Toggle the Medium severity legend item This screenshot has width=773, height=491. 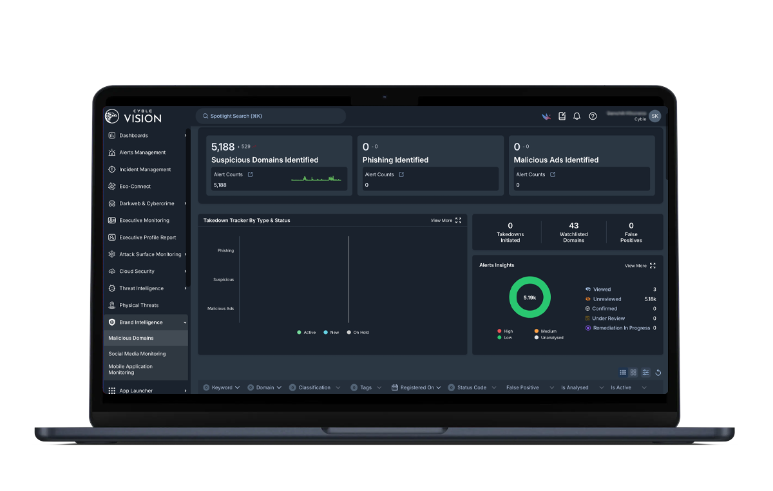click(545, 331)
